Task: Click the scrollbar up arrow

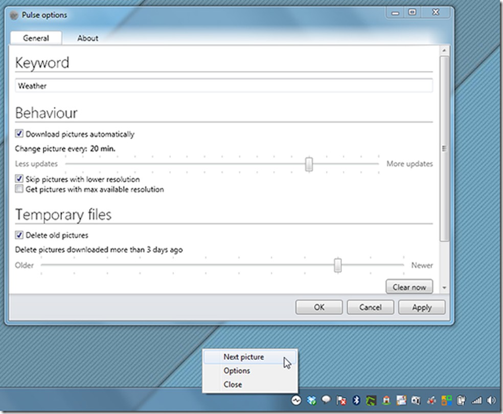Action: pos(444,51)
